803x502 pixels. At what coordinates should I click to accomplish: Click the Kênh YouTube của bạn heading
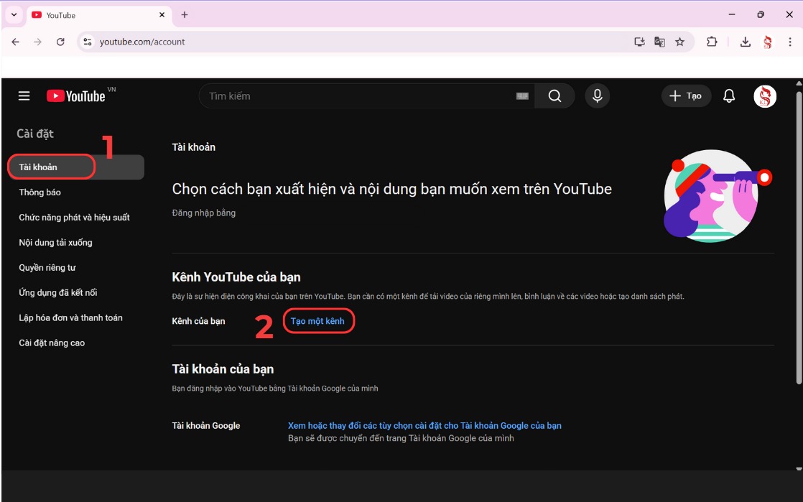coord(236,277)
